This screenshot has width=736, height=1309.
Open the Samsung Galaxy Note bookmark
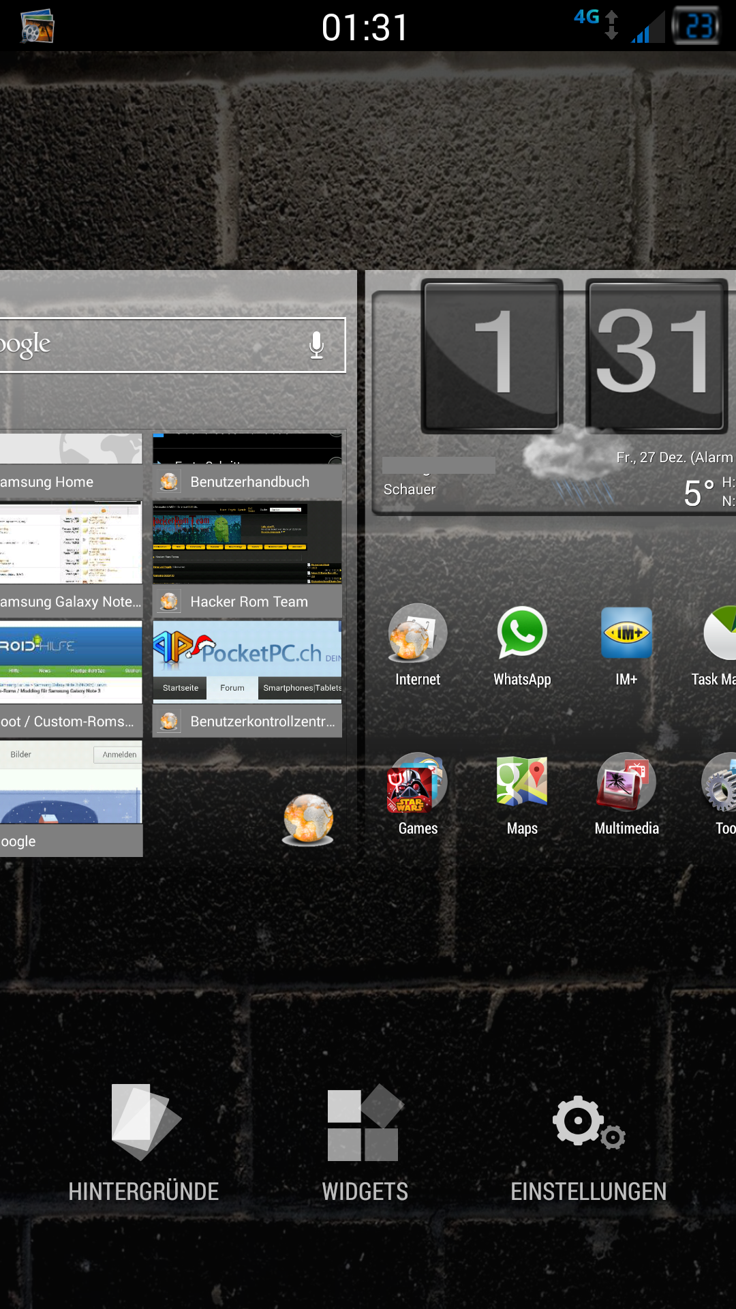(x=71, y=602)
